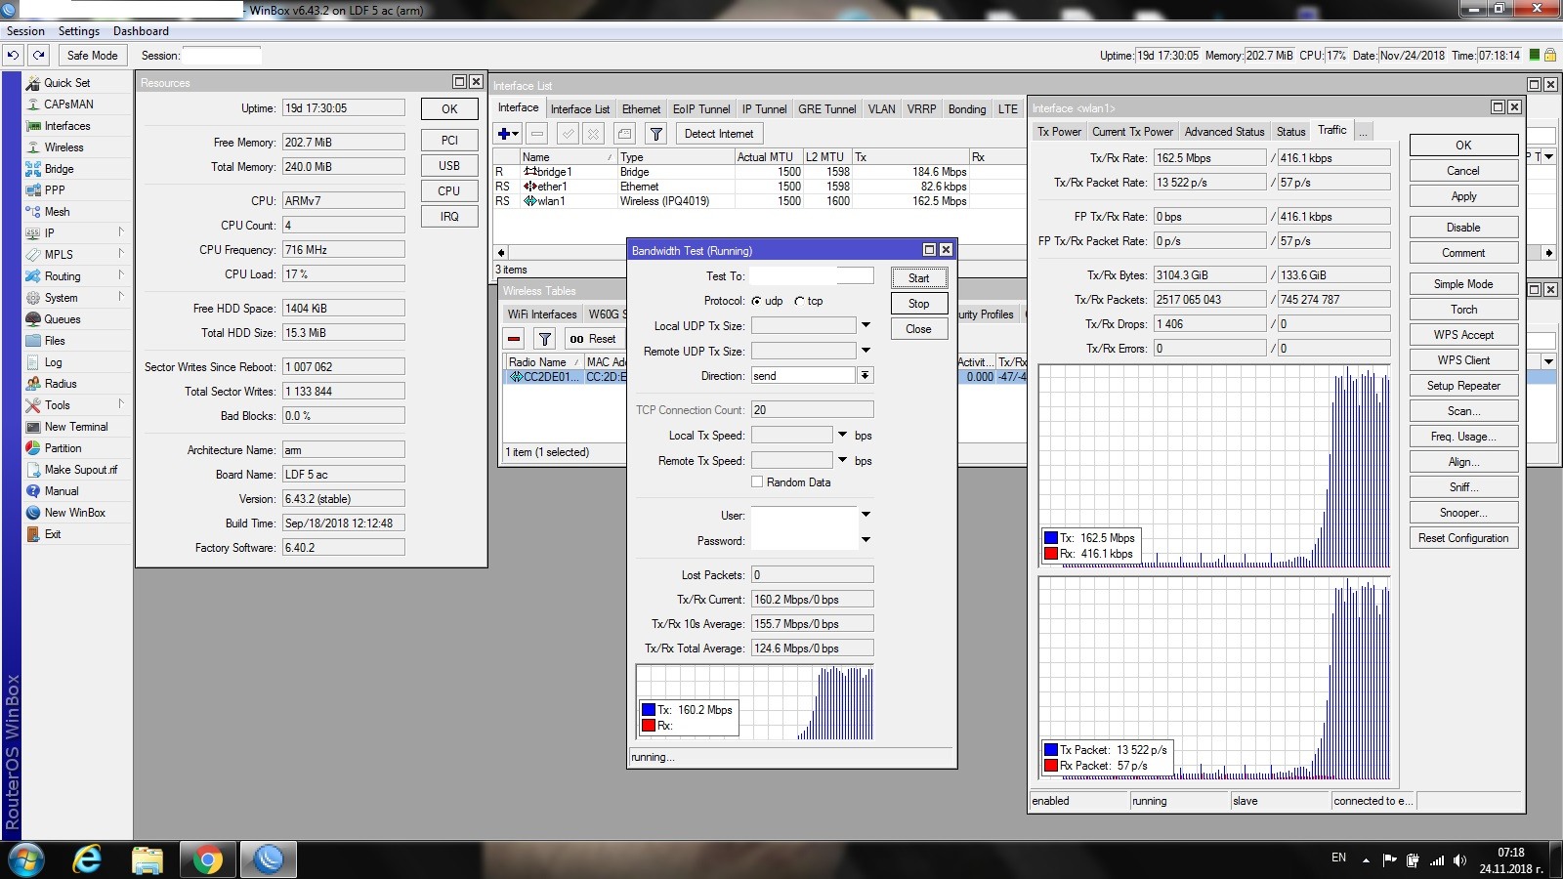
Task: Select the tcp protocol radio button
Action: [799, 301]
